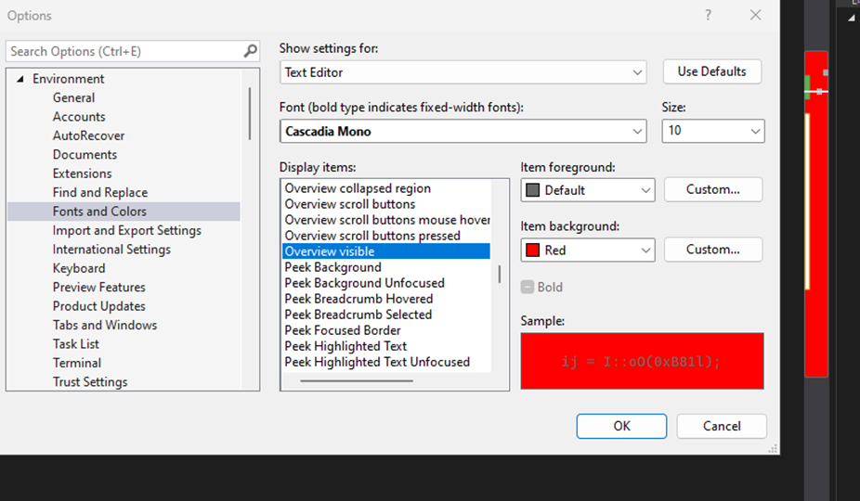The height and width of the screenshot is (501, 860).
Task: Click the help question mark icon
Action: pyautogui.click(x=708, y=16)
